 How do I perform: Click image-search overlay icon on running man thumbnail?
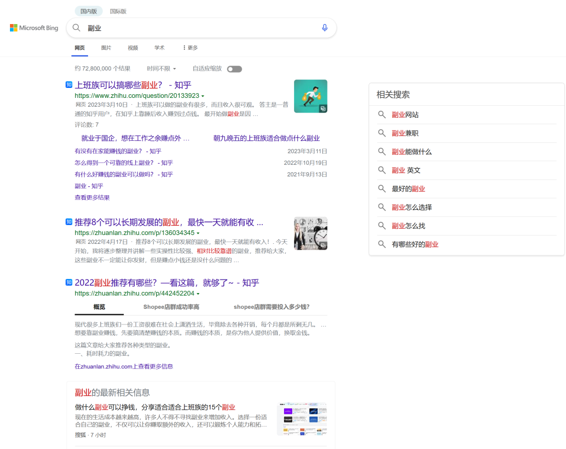click(323, 108)
